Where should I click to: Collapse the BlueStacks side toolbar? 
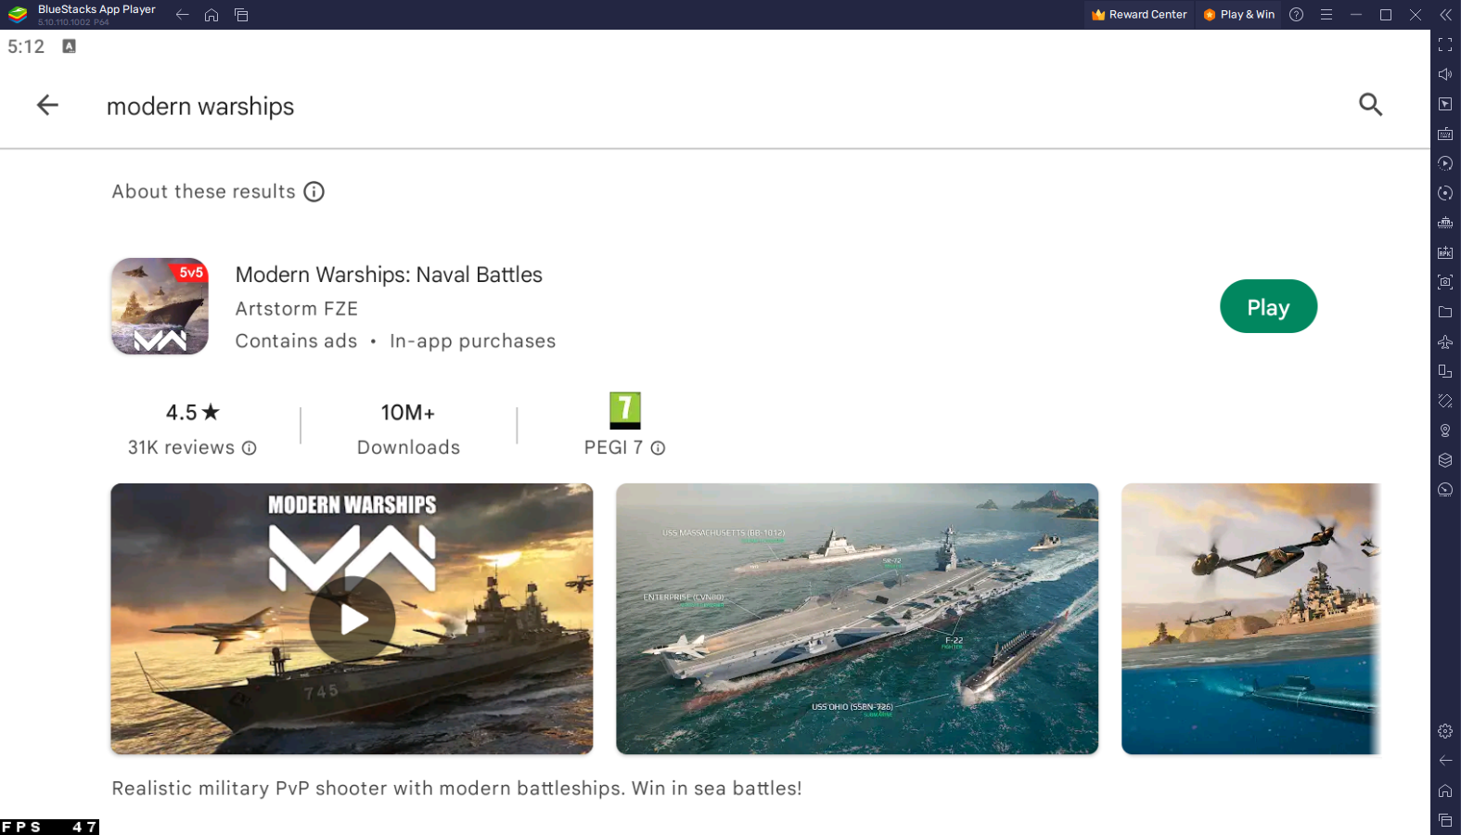click(x=1445, y=15)
